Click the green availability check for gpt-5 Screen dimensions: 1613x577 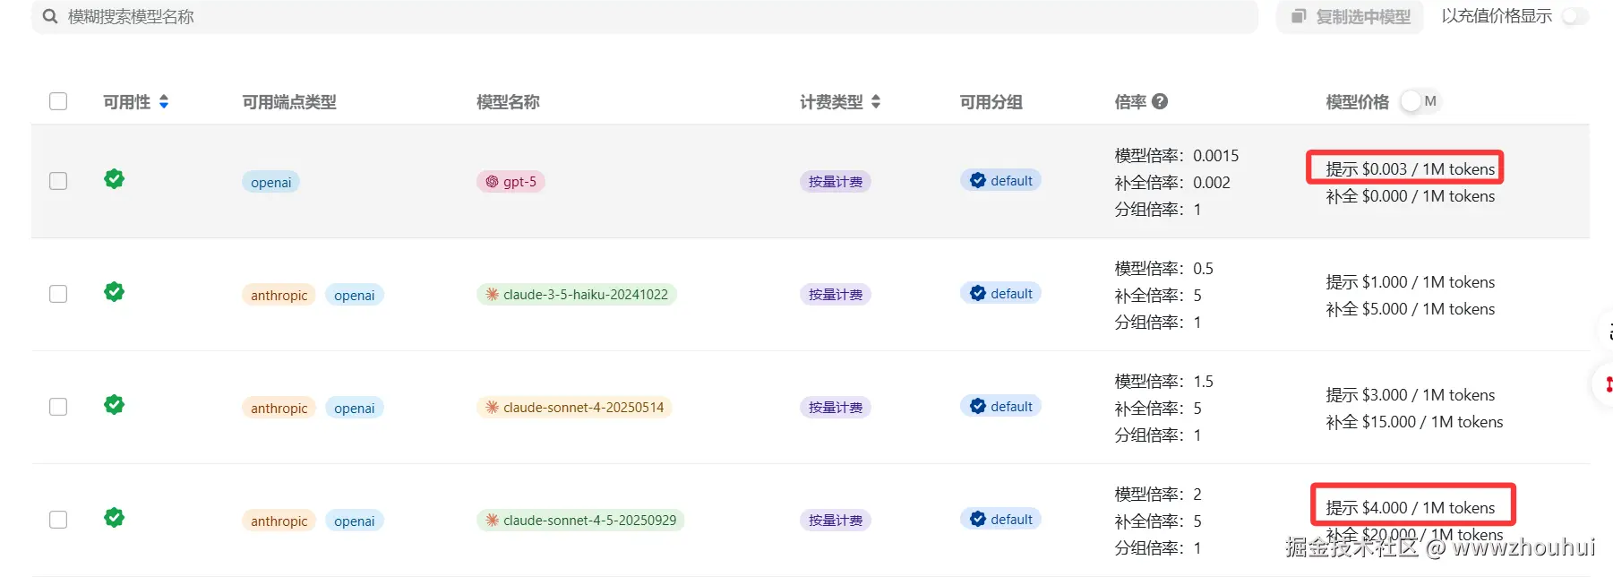pyautogui.click(x=114, y=179)
